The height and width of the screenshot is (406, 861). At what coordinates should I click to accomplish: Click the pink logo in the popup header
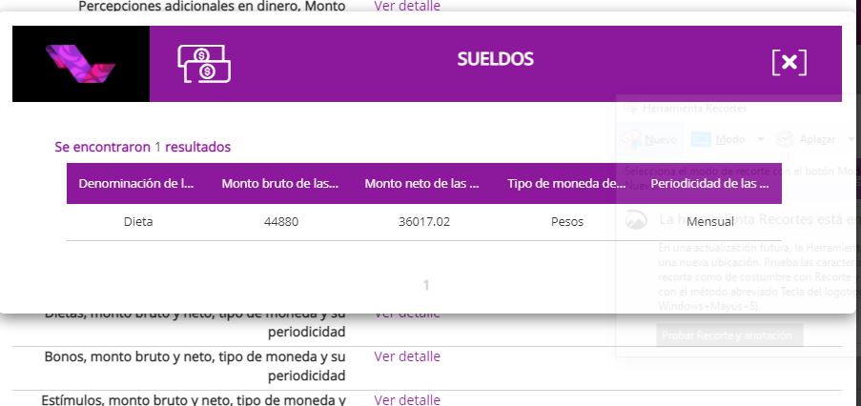[80, 63]
